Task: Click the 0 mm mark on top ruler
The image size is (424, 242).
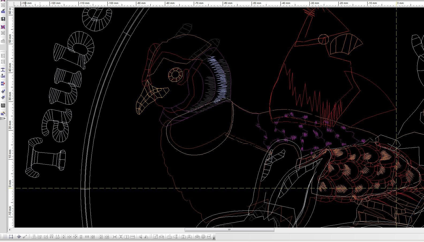Action: [x=400, y=3]
